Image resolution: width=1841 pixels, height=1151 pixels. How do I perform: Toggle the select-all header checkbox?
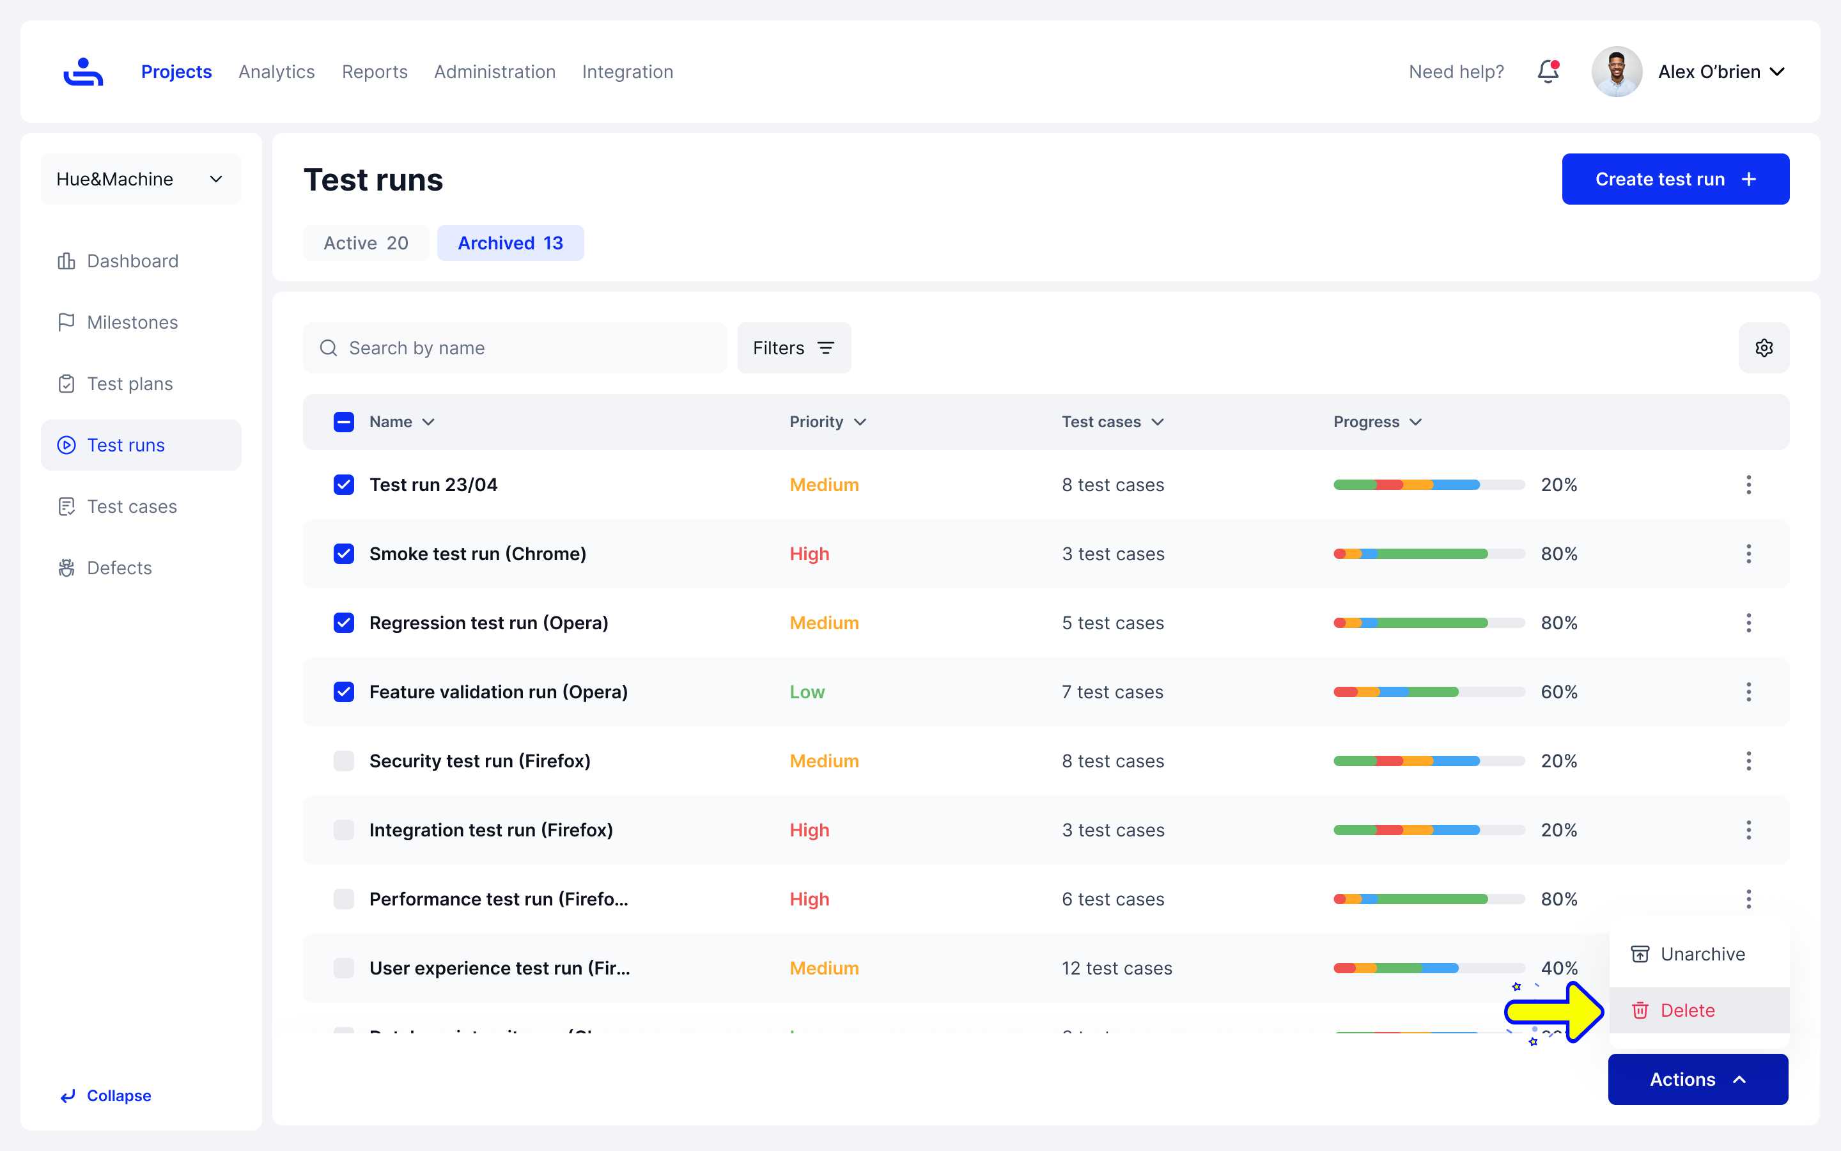coord(344,422)
